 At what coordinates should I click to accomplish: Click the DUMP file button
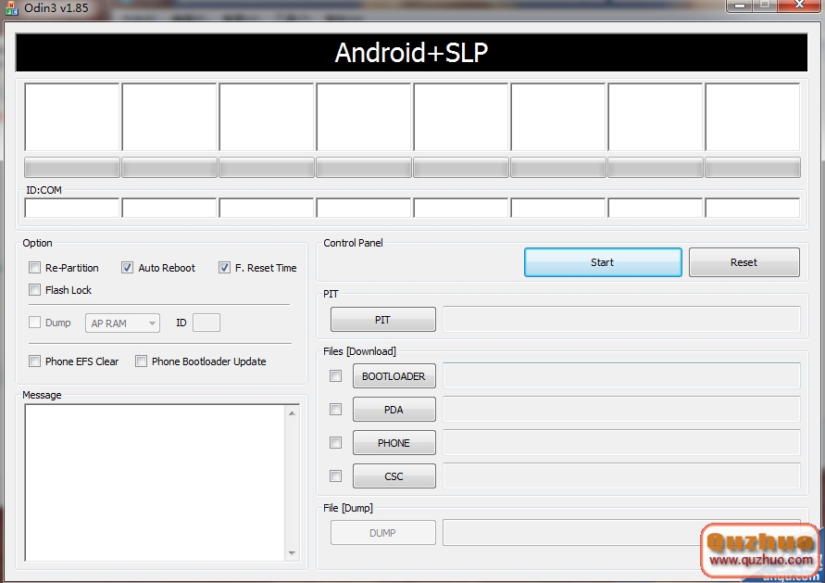pos(383,532)
